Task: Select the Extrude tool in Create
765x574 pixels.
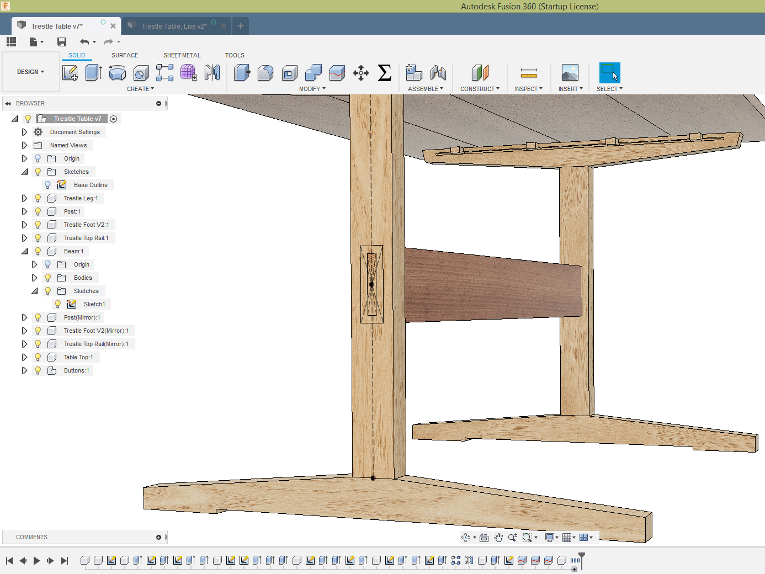Action: (93, 73)
